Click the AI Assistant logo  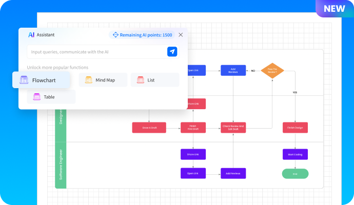[x=31, y=35]
